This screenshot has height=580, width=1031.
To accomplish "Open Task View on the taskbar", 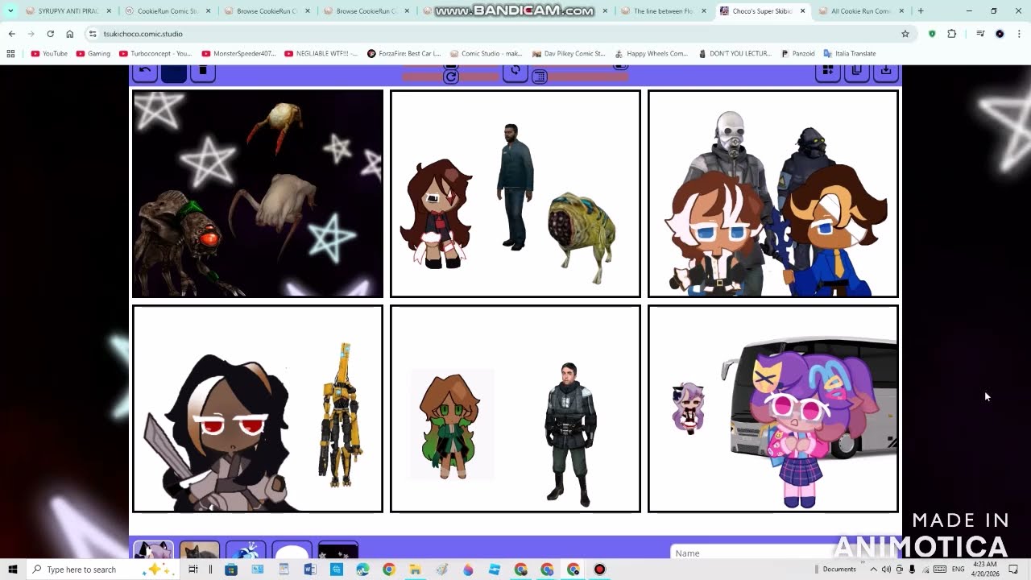I will (x=193, y=570).
